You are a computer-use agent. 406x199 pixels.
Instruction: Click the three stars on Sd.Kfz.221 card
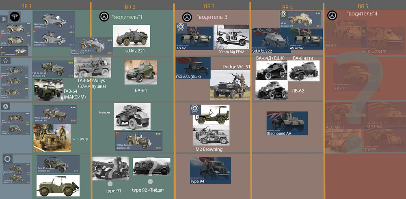point(109,40)
